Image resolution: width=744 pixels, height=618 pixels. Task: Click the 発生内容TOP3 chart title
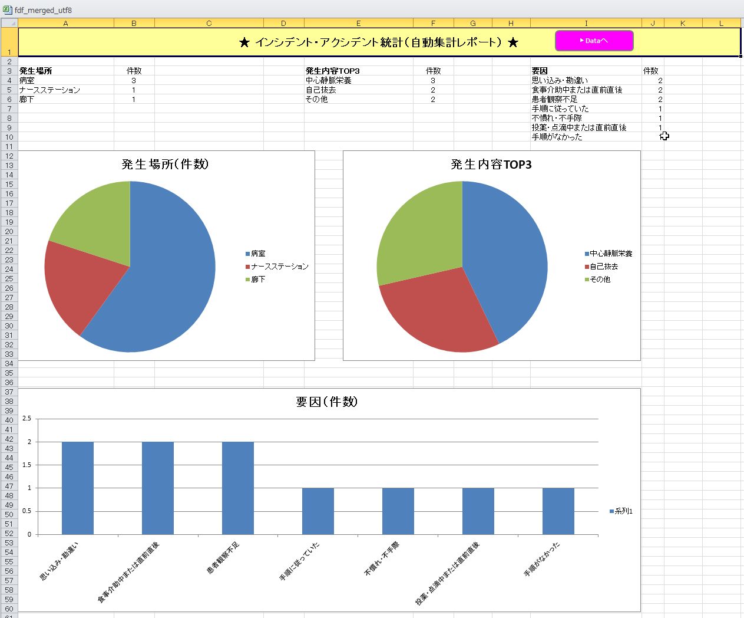coord(491,165)
